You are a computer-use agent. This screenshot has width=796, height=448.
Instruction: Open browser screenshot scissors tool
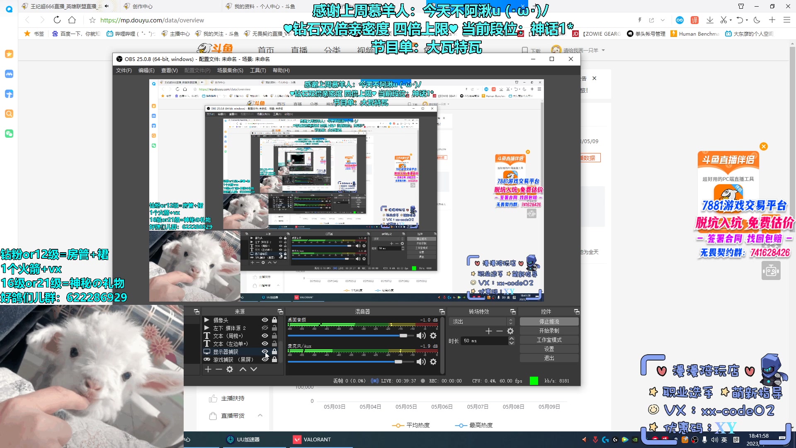coord(723,20)
